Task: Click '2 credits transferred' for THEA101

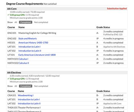Action: pos(114,107)
